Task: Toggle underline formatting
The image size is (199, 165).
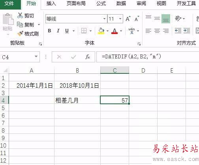Action: pos(67,31)
